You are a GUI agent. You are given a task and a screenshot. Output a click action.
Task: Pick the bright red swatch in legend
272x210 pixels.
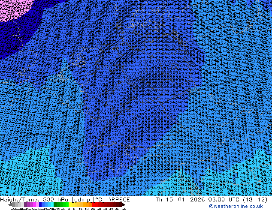[x=94, y=204]
